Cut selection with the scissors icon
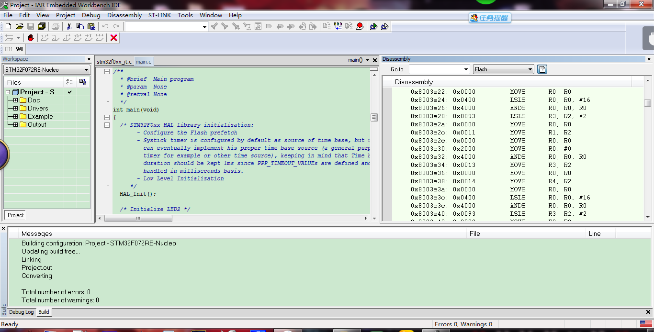Screen dimensions: 654x332 pos(69,26)
